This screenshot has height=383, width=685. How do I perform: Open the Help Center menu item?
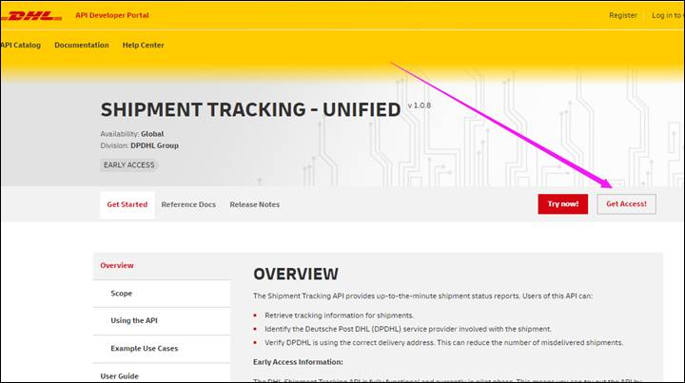coord(144,45)
